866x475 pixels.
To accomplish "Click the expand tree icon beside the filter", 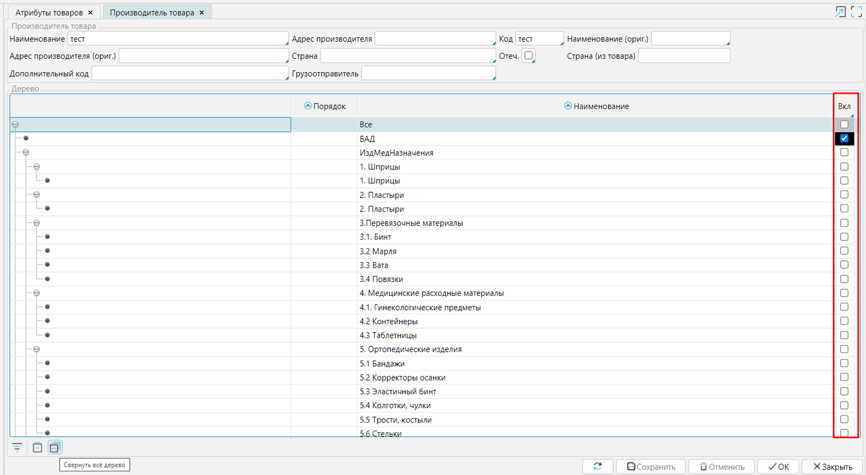I will [x=37, y=447].
